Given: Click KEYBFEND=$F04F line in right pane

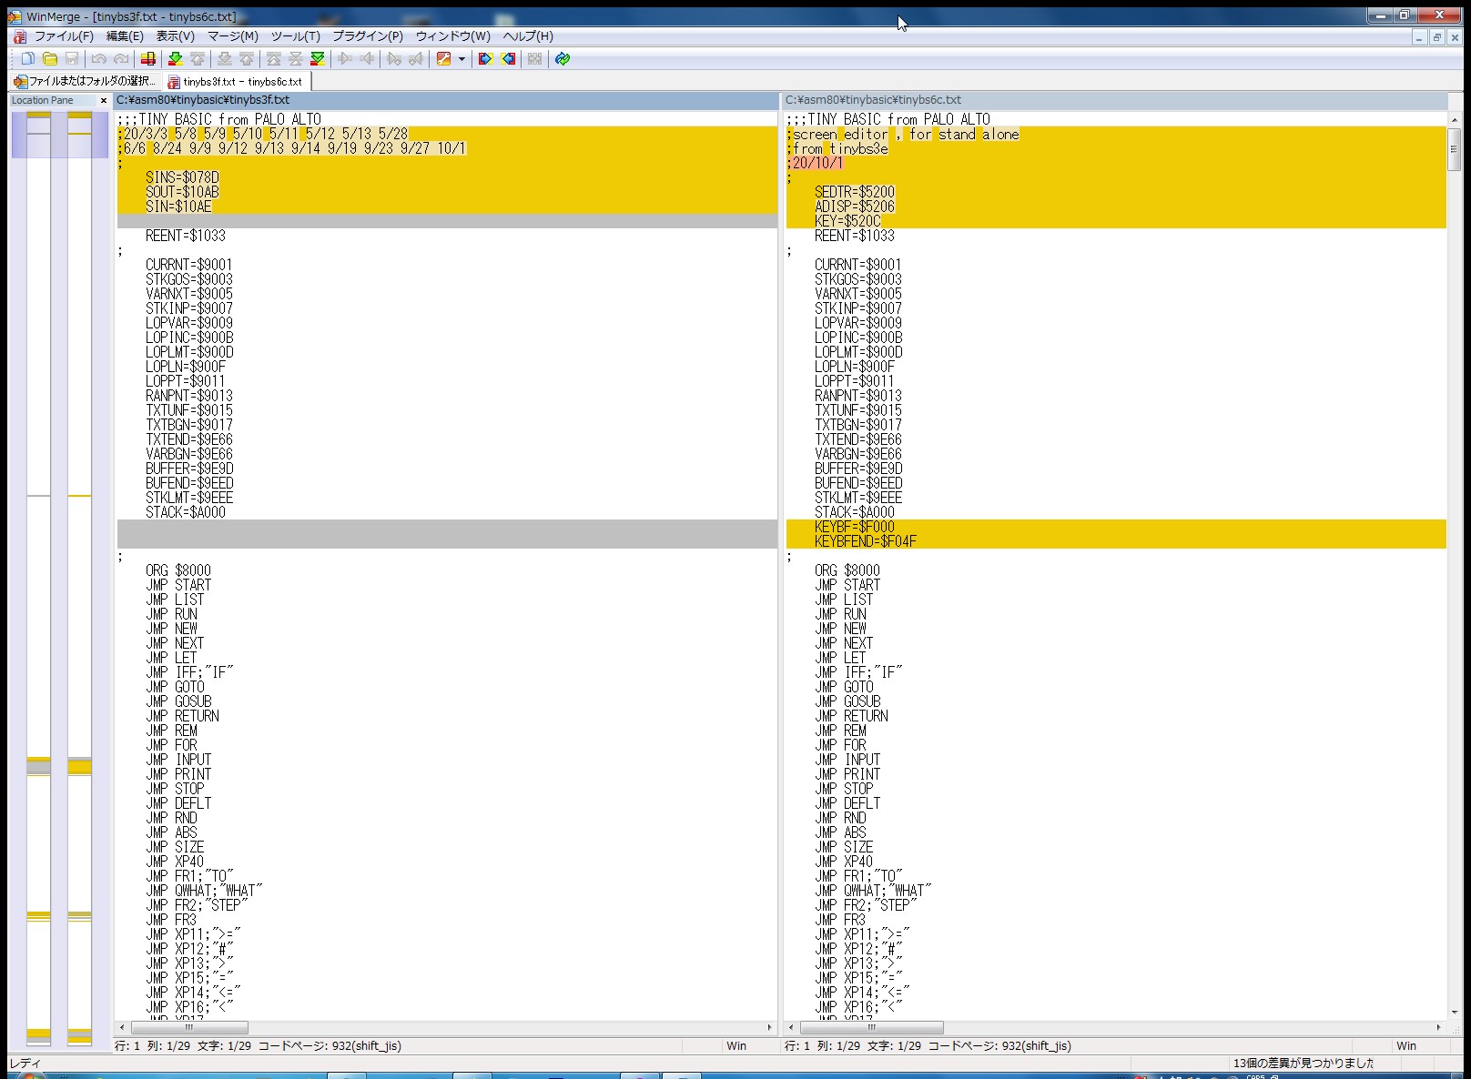Looking at the screenshot, I should 866,541.
